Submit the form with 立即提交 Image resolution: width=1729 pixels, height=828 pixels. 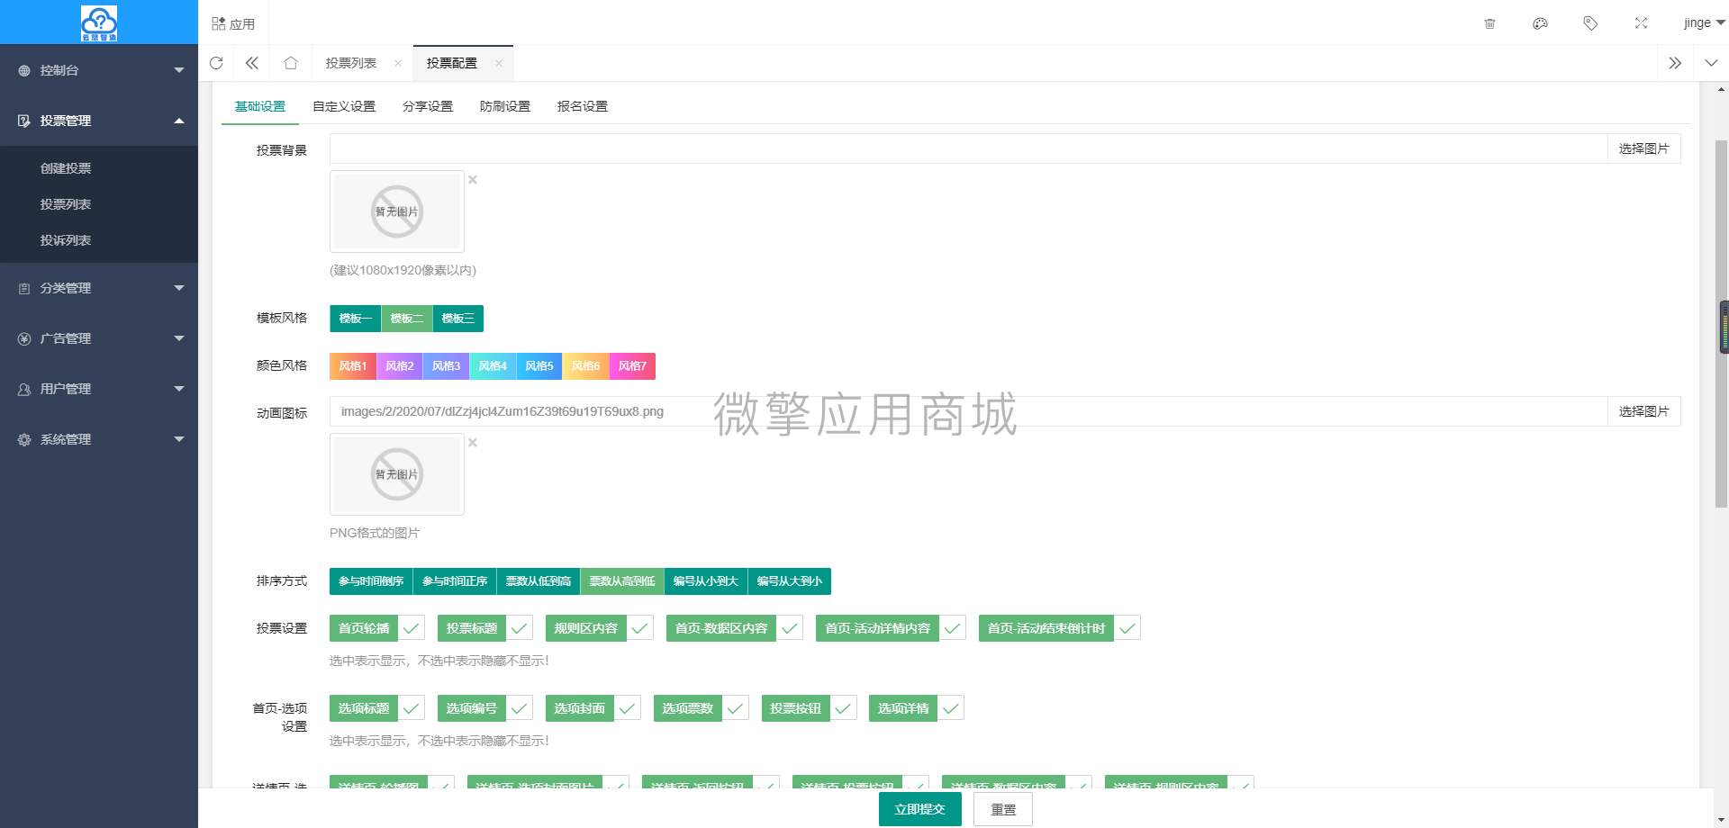(x=919, y=809)
